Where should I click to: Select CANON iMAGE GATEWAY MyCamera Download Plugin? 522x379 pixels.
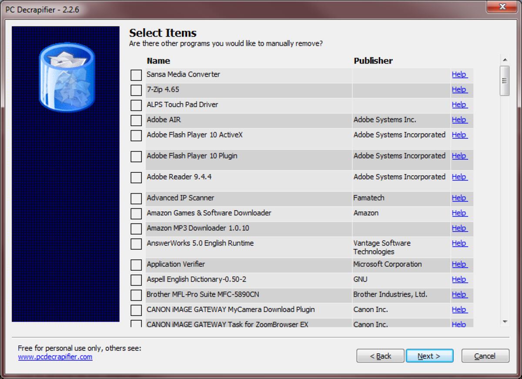(135, 309)
